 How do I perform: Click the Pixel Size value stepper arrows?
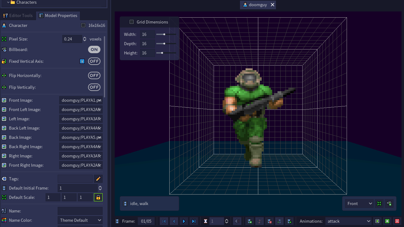[x=85, y=39]
